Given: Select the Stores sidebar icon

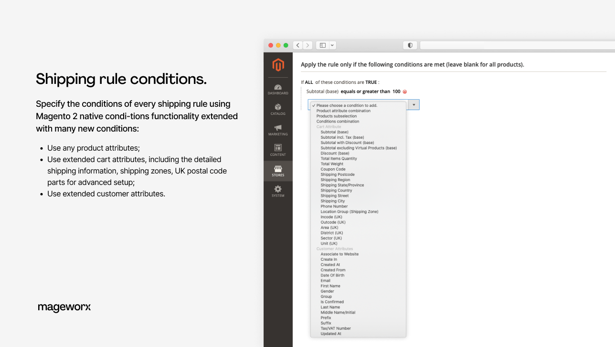Looking at the screenshot, I should click(x=278, y=171).
